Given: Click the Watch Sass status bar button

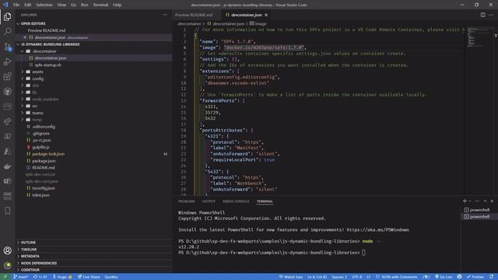Looking at the screenshot, I should (290, 277).
